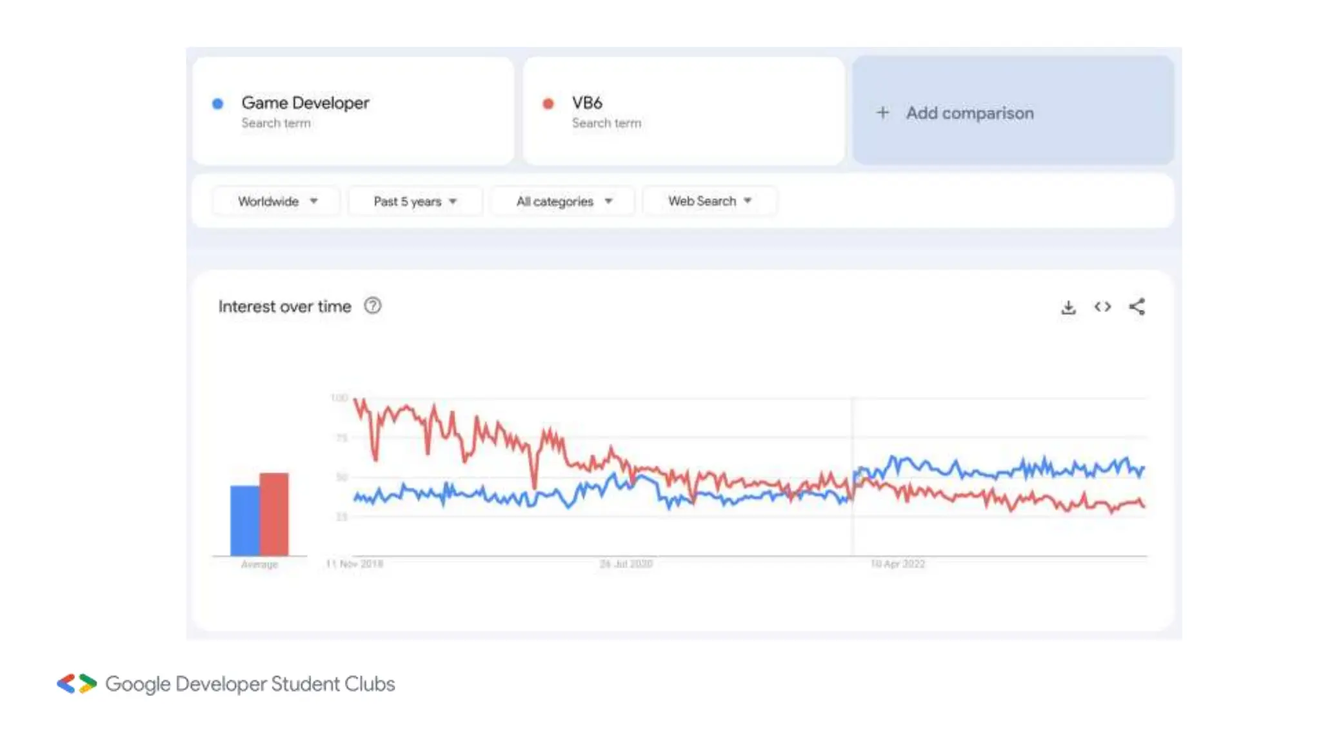Open the Interest over time help icon
Viewport: 1321px width, 743px height.
373,306
